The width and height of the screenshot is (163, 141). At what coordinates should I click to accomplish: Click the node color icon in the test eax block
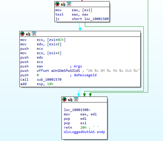57,4
